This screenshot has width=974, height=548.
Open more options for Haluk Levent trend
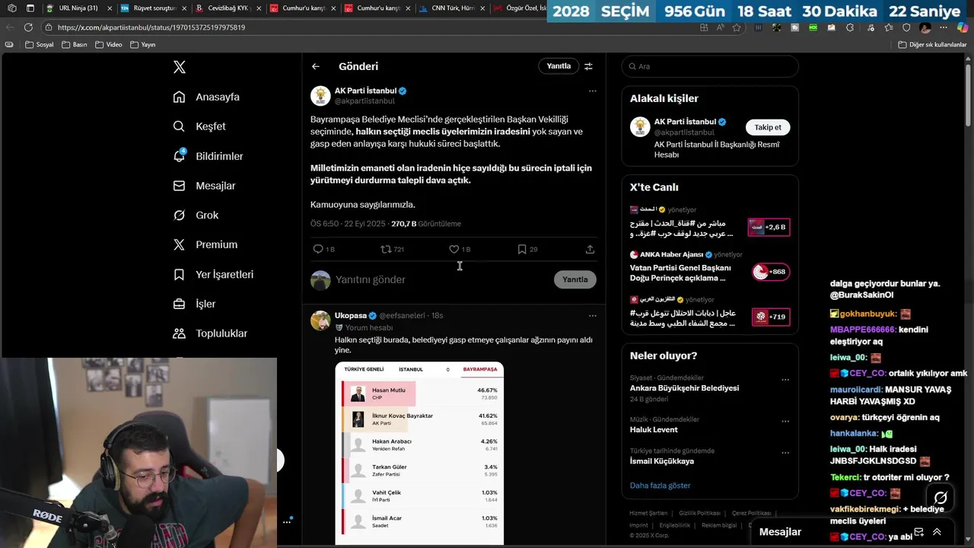[785, 421]
